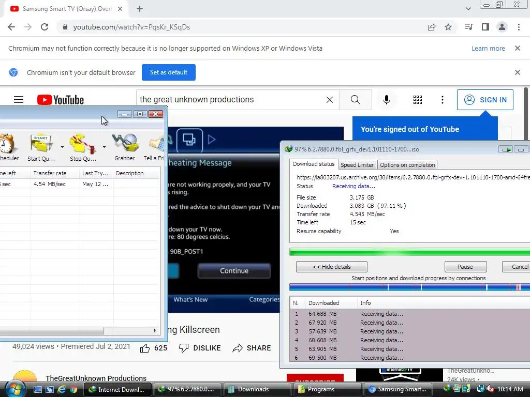Click the Last Try column header
The image size is (530, 397).
[97, 173]
